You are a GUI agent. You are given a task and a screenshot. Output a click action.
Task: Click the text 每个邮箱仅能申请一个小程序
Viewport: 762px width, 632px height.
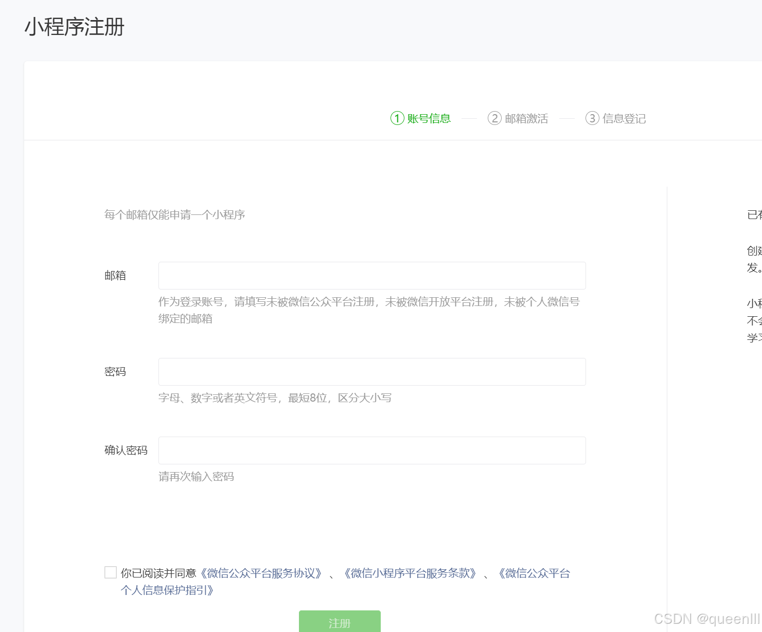point(174,215)
